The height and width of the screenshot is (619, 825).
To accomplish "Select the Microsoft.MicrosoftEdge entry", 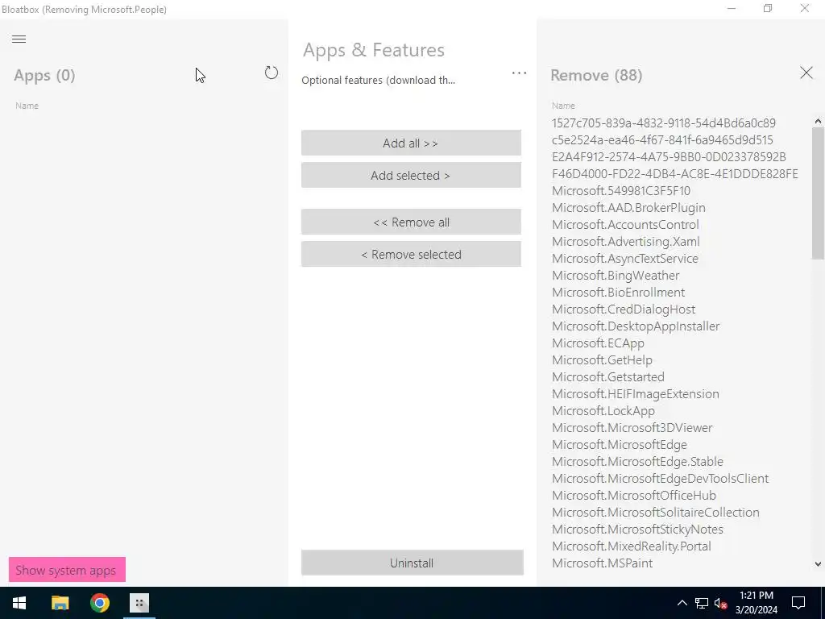I will click(620, 444).
